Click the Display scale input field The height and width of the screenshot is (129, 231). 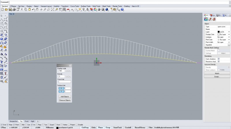pos(61,71)
